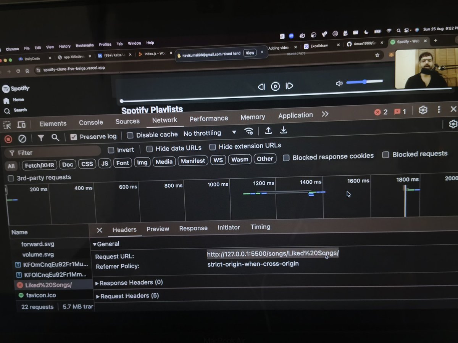Check Hide data URLs checkbox
Viewport: 458px width, 343px height.
150,149
